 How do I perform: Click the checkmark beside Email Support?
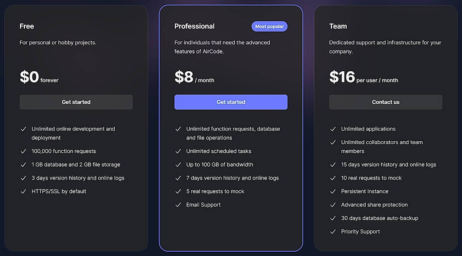[178, 205]
